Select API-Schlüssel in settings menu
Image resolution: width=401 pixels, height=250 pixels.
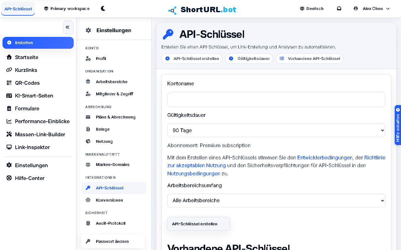[114, 188]
